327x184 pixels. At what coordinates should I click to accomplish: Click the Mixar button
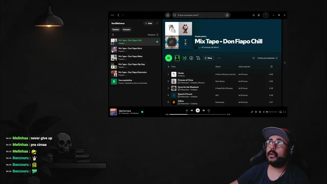pos(208,58)
